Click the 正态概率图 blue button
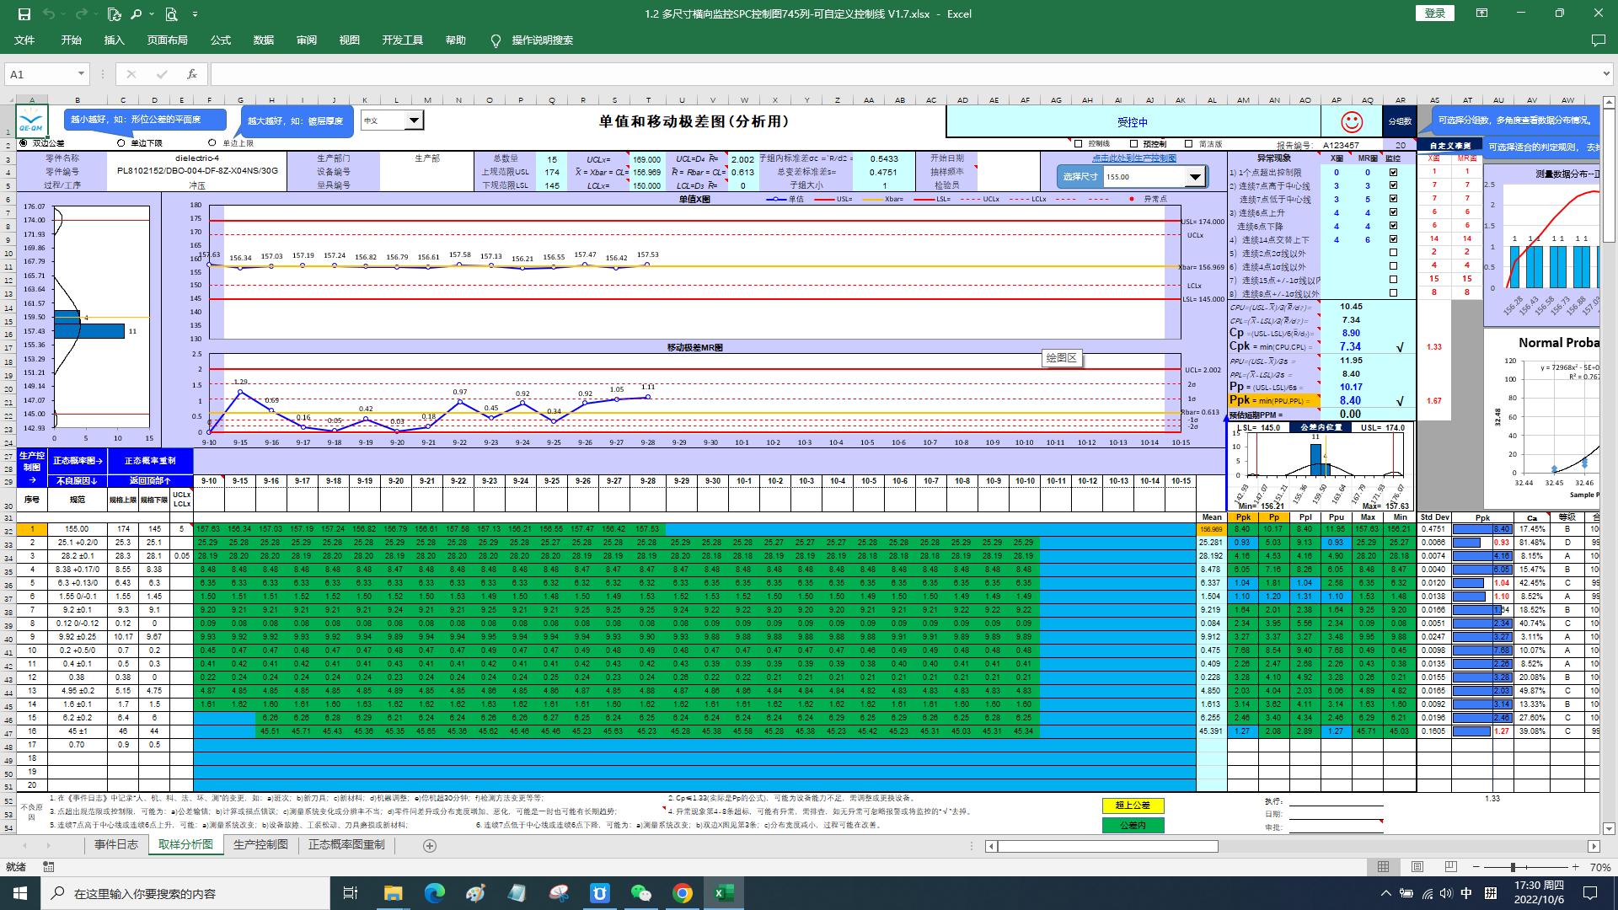Viewport: 1618px width, 910px height. pyautogui.click(x=78, y=461)
